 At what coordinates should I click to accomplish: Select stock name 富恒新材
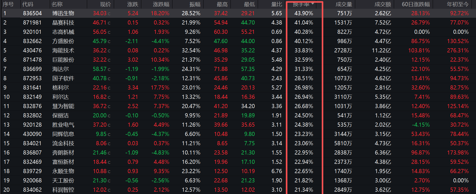[x=63, y=162]
